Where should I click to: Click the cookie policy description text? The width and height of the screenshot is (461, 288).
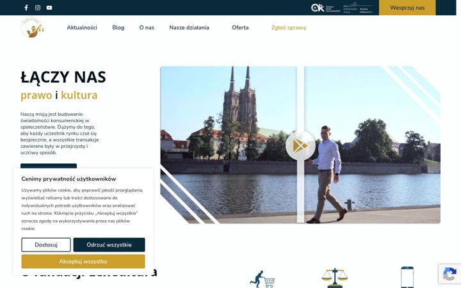pyautogui.click(x=83, y=209)
